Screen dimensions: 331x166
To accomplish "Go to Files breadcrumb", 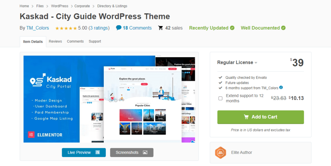I will coord(40,6).
